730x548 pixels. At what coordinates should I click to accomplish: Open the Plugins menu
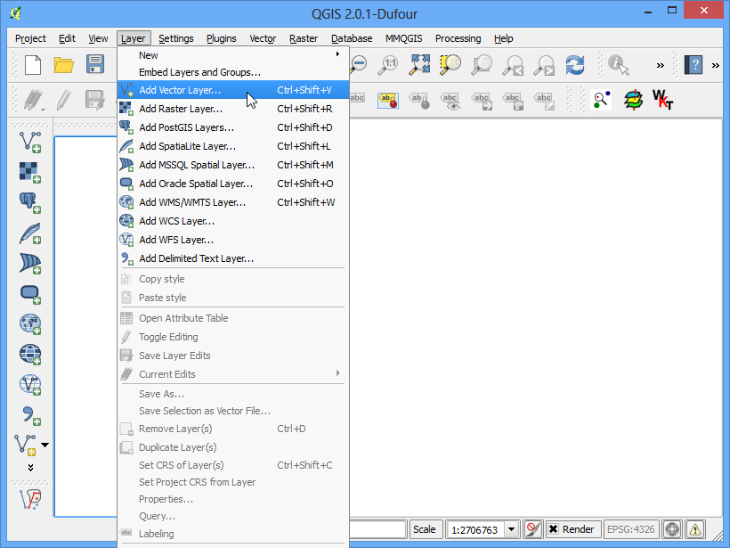(222, 38)
